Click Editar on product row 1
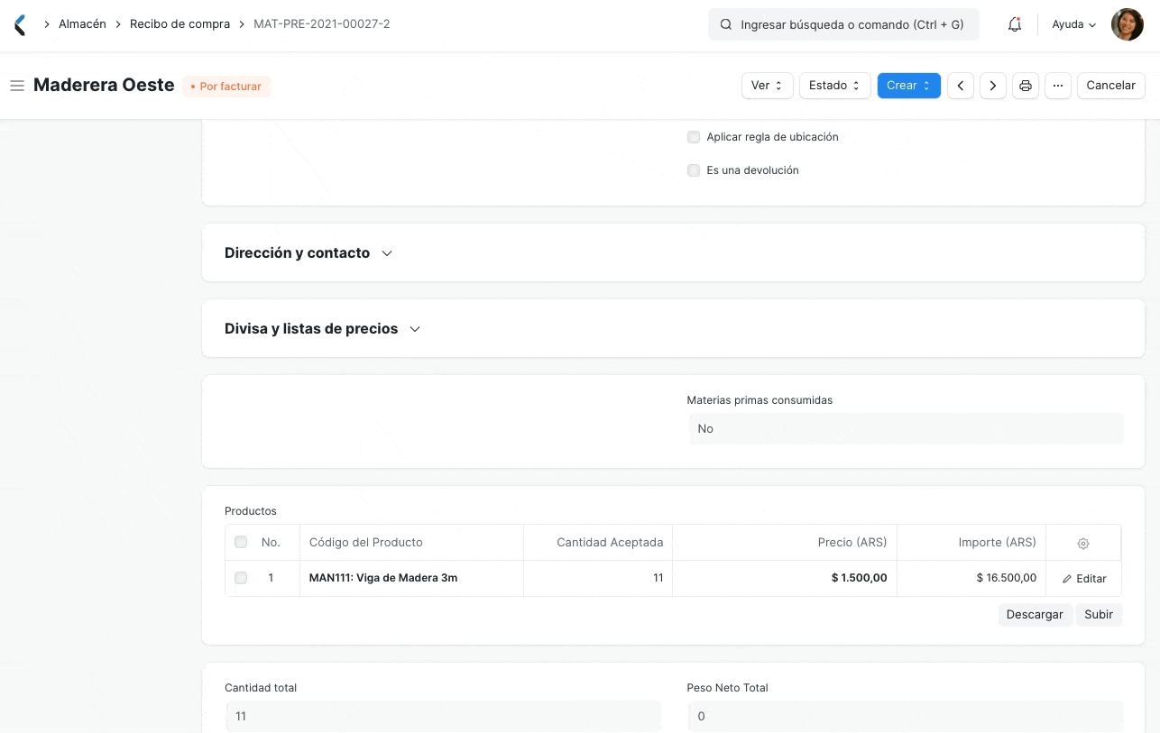Image resolution: width=1160 pixels, height=733 pixels. (x=1083, y=579)
